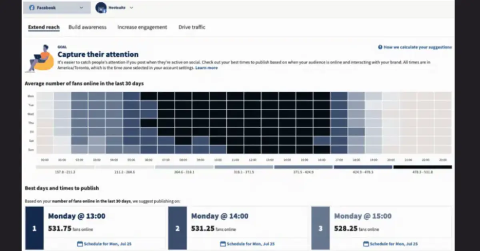
Task: Select the Extend reach tab
Action: point(44,27)
